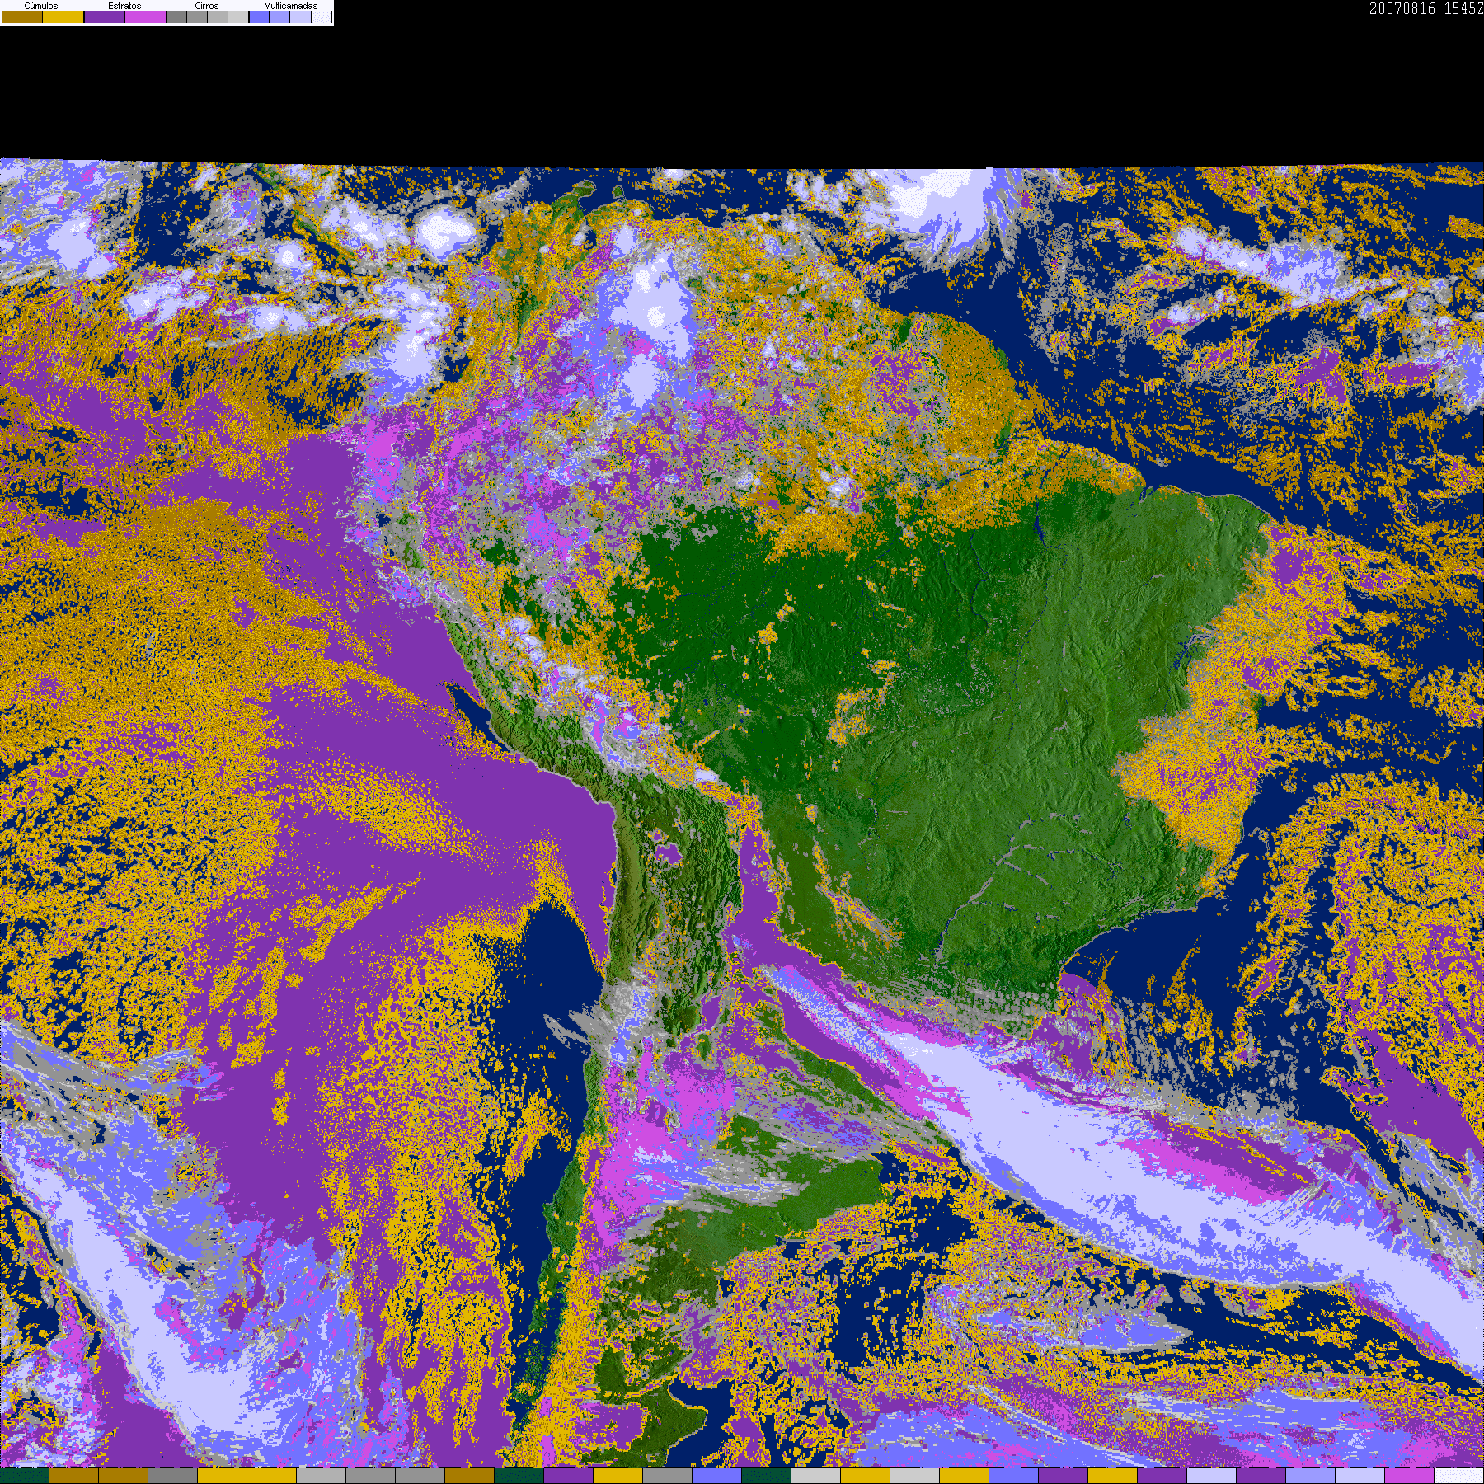Choose the magenta Estratos legend swatch
The height and width of the screenshot is (1484, 1484).
(146, 17)
